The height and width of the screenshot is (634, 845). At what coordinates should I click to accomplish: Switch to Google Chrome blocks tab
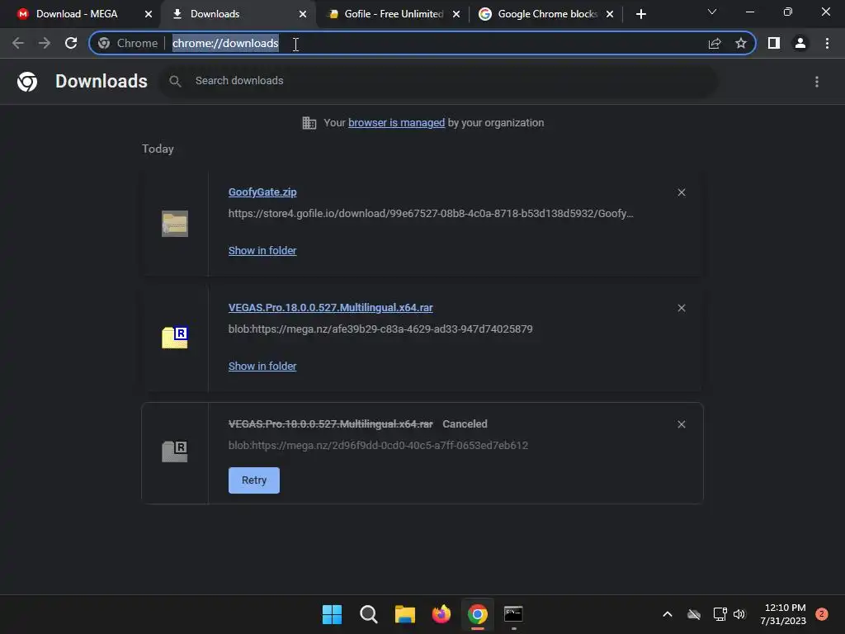point(547,14)
